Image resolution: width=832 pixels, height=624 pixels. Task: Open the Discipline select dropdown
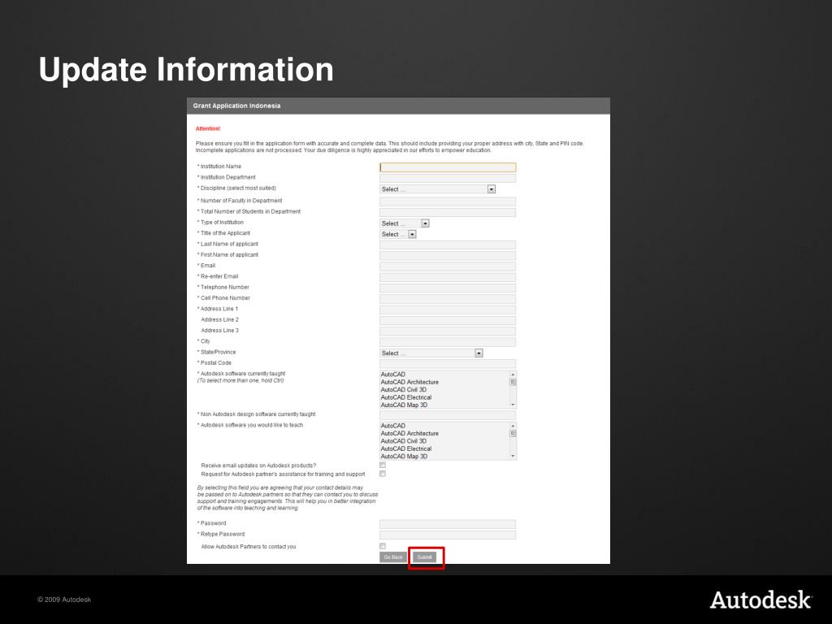click(x=438, y=189)
